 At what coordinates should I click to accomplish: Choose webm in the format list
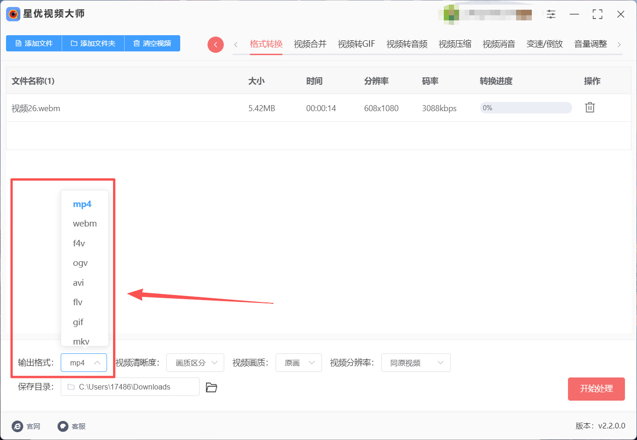tap(85, 224)
